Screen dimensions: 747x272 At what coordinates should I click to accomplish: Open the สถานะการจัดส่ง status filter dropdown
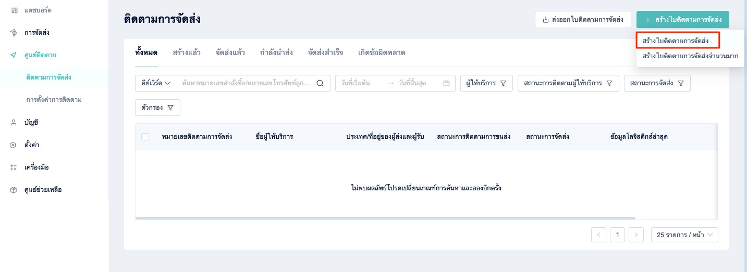(657, 83)
